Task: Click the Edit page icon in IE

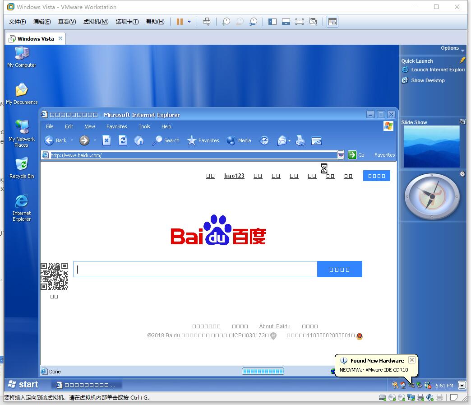Action: pos(316,140)
